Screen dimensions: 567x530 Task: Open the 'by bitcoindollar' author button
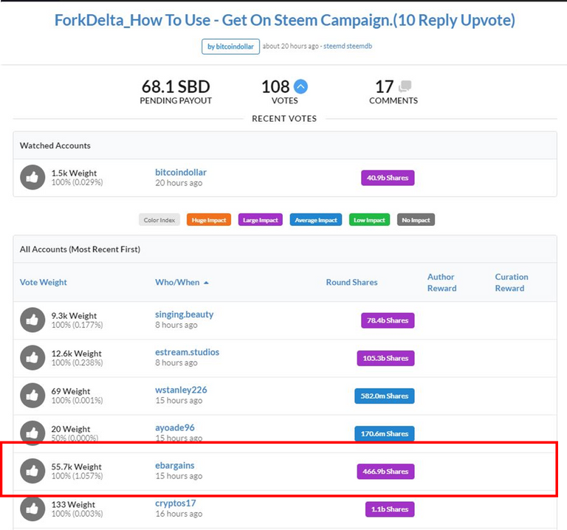[230, 47]
